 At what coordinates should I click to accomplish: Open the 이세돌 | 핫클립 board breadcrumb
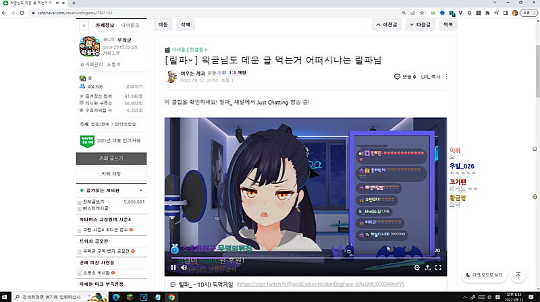click(188, 50)
